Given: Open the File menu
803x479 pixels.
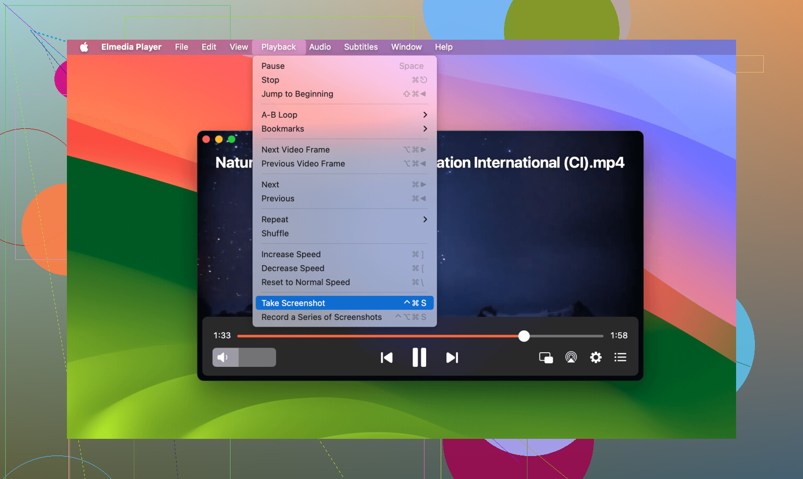Looking at the screenshot, I should (x=181, y=47).
